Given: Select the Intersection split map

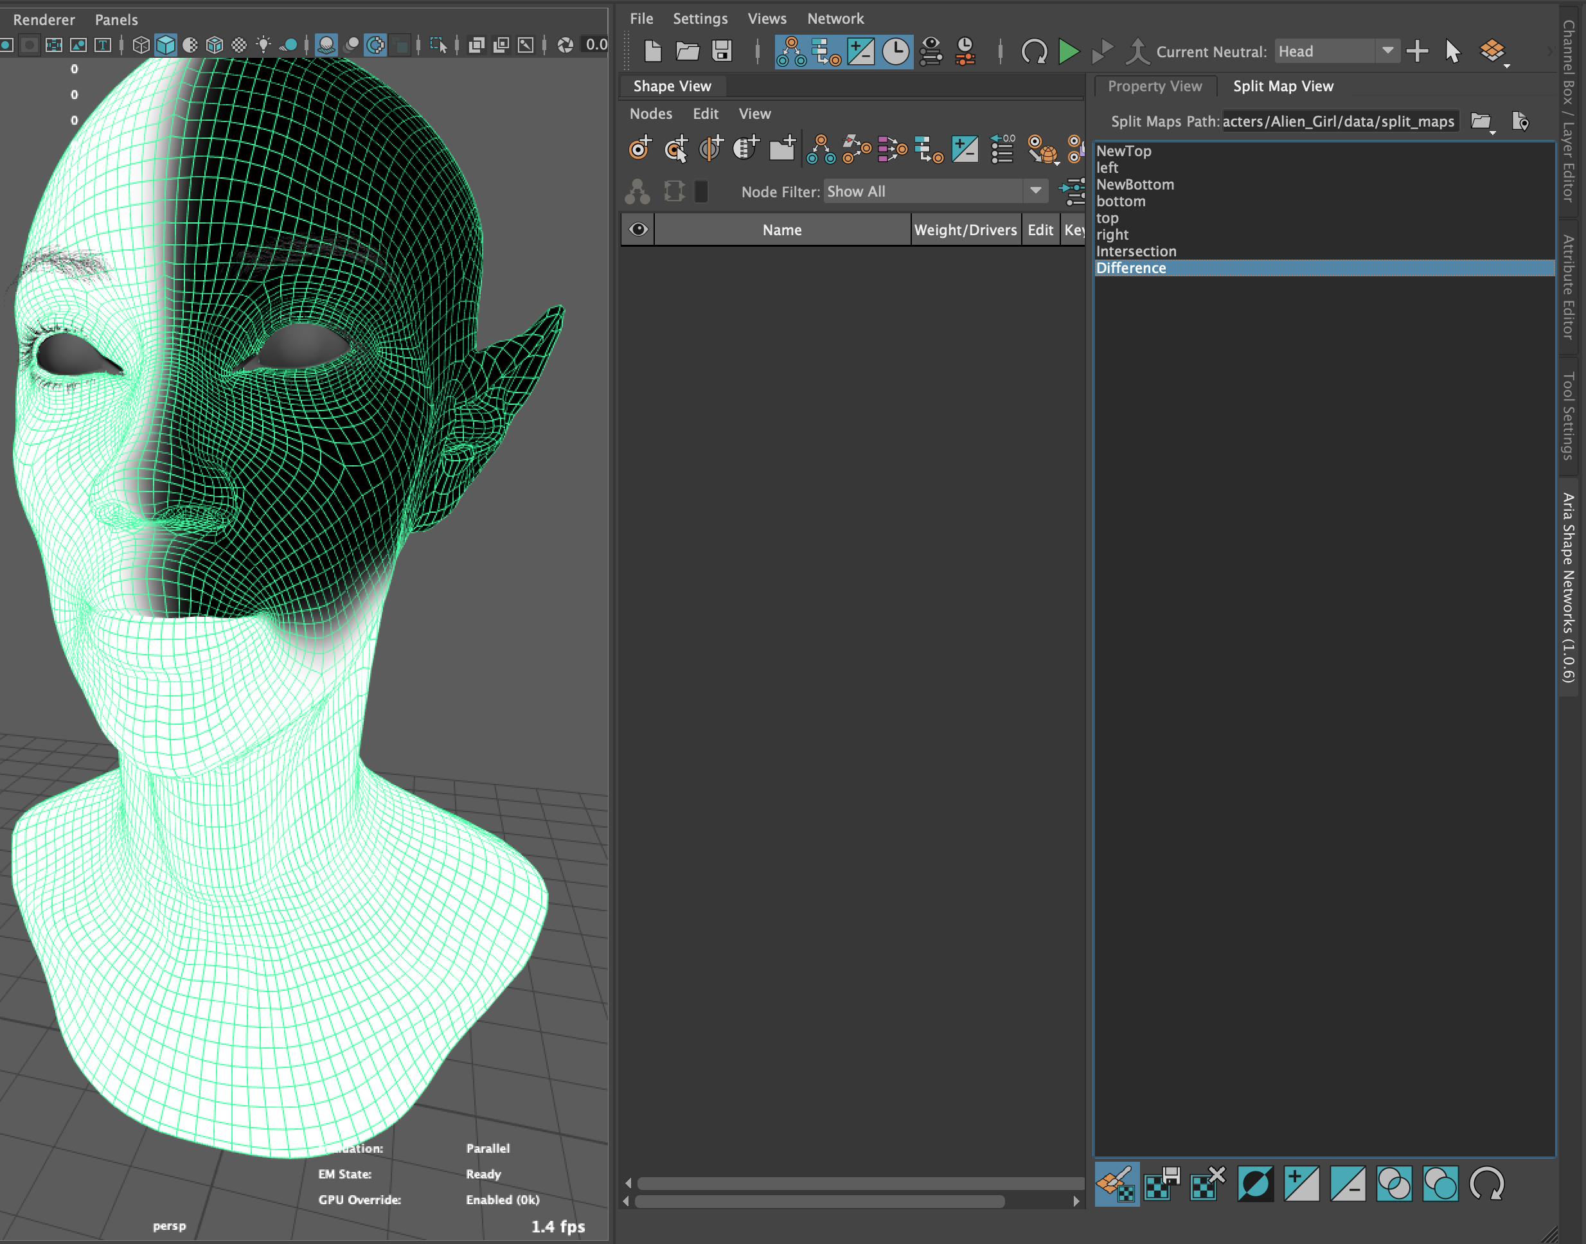Looking at the screenshot, I should (1324, 251).
